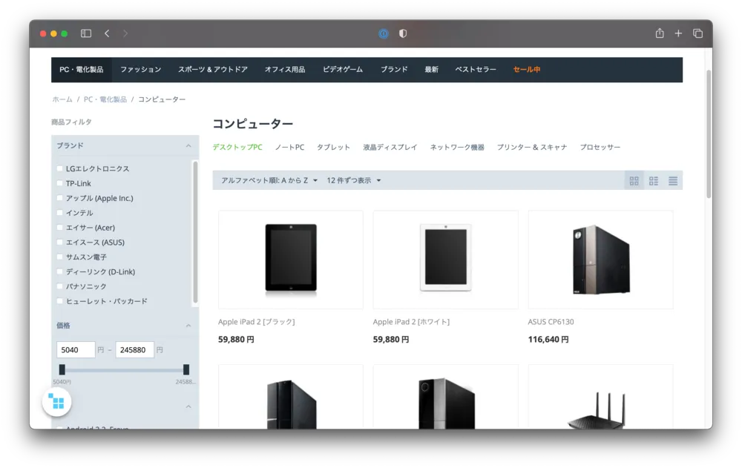Open the ブランド menu in the navbar
This screenshot has width=742, height=468.
[394, 70]
